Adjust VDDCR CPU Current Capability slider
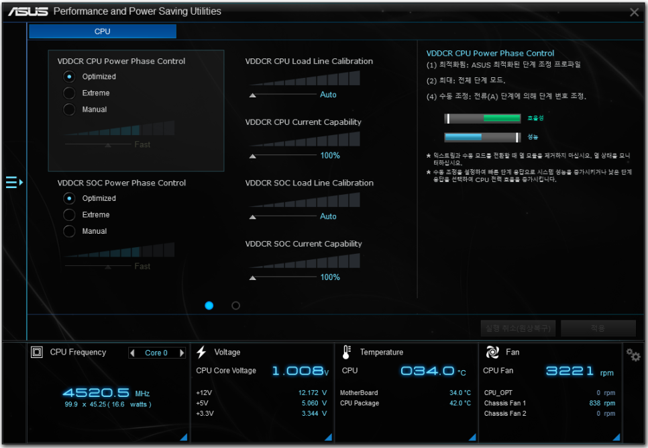648x448 pixels. (283, 156)
